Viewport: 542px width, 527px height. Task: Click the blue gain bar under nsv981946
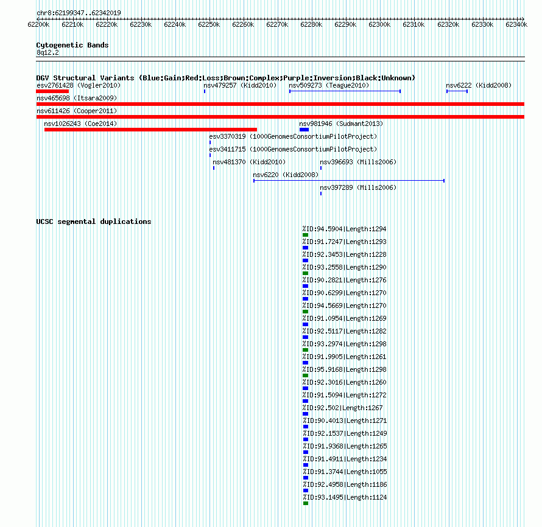coord(304,130)
